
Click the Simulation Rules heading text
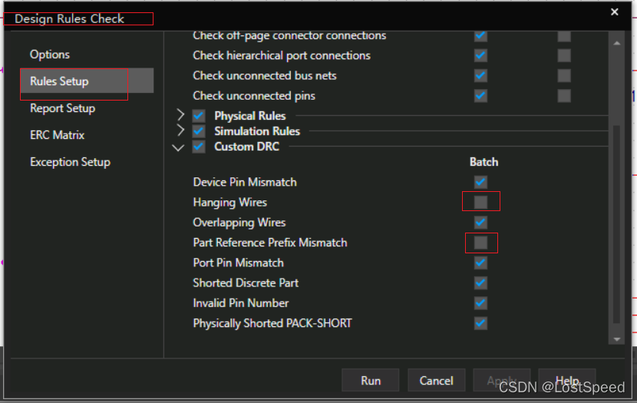257,131
